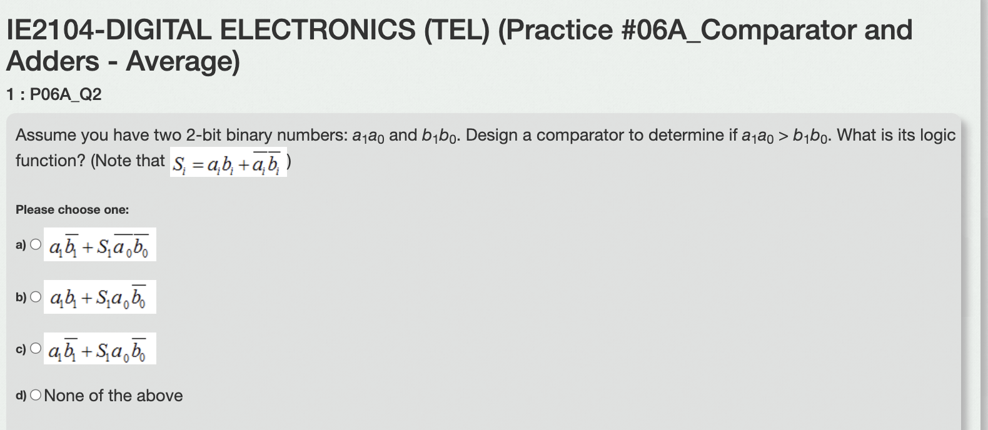Click the option label 'b)'
Screen dimensions: 988x430
pyautogui.click(x=21, y=296)
